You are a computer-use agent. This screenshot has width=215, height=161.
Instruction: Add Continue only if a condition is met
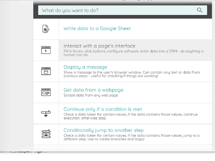(x=103, y=109)
